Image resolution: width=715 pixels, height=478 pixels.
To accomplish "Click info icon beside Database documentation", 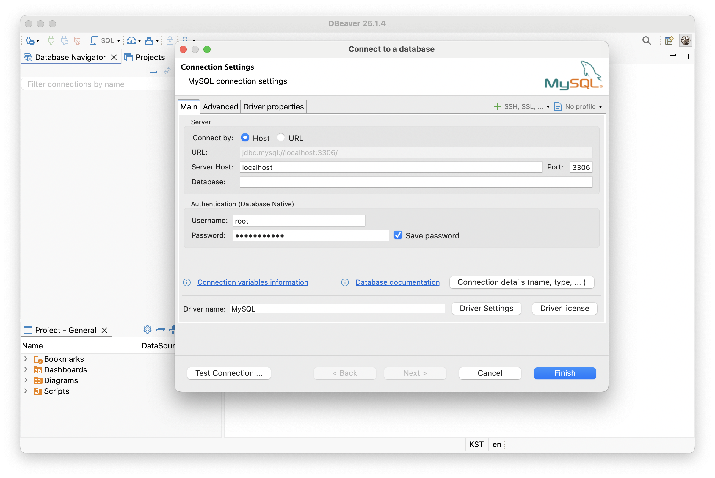I will point(345,282).
